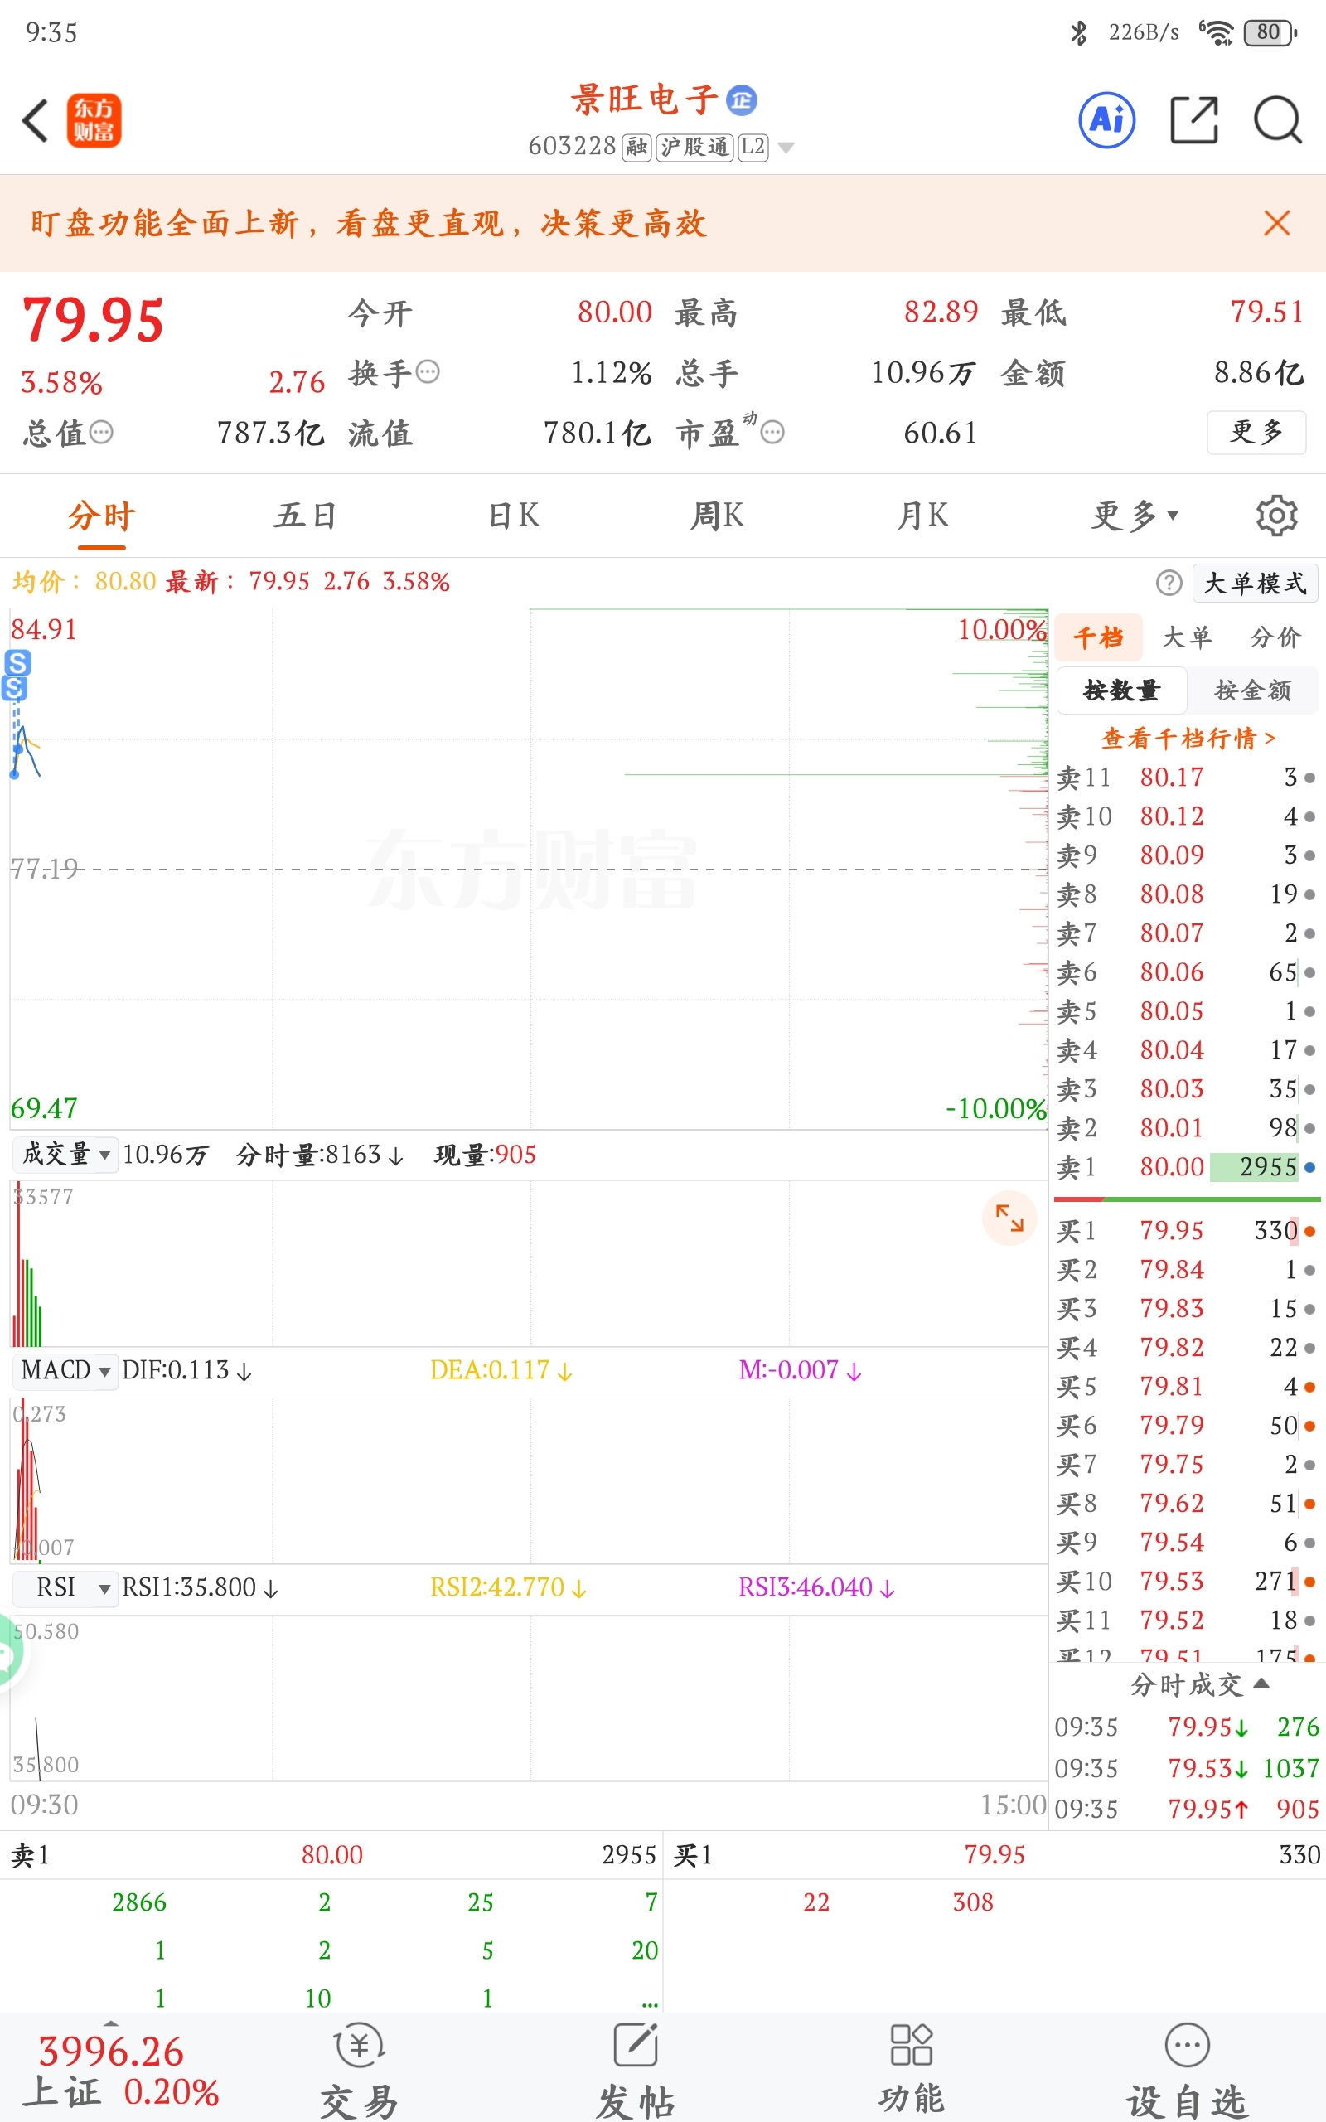The height and width of the screenshot is (2122, 1326).
Task: Switch to the 周K tab
Action: coord(718,516)
